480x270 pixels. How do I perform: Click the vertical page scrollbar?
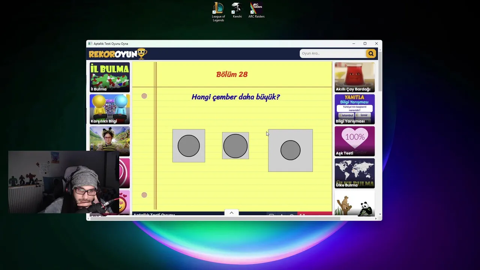pyautogui.click(x=380, y=71)
